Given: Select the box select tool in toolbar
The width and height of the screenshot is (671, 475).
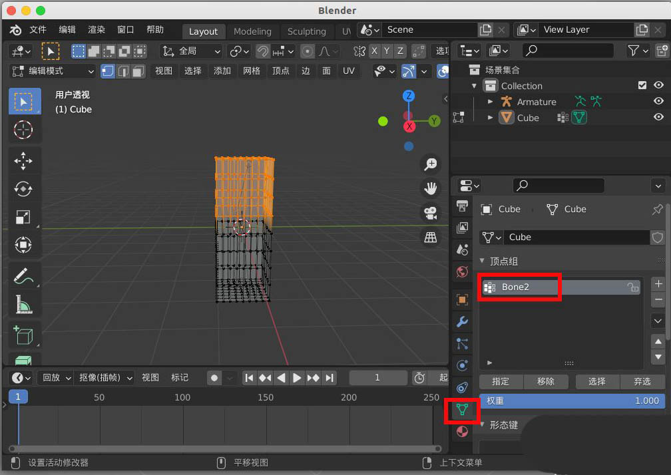Looking at the screenshot, I should coord(25,101).
